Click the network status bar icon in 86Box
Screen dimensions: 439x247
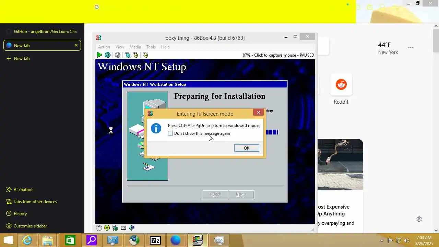coord(115,228)
